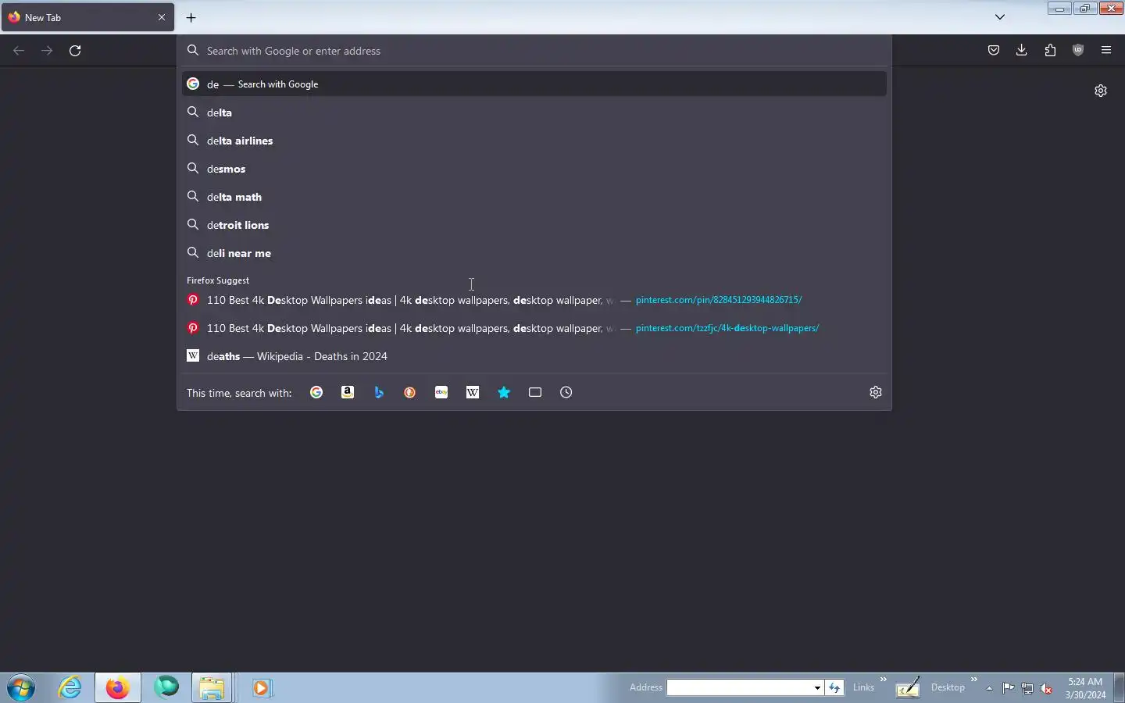The height and width of the screenshot is (703, 1125).
Task: Open the media player taskbar icon
Action: tap(261, 687)
